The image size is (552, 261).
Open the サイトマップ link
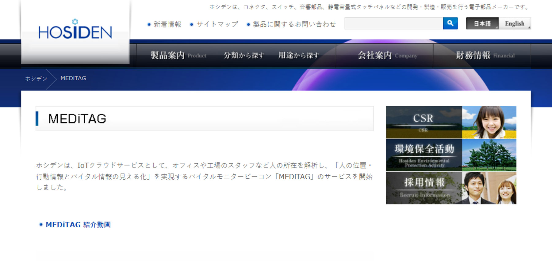point(217,24)
